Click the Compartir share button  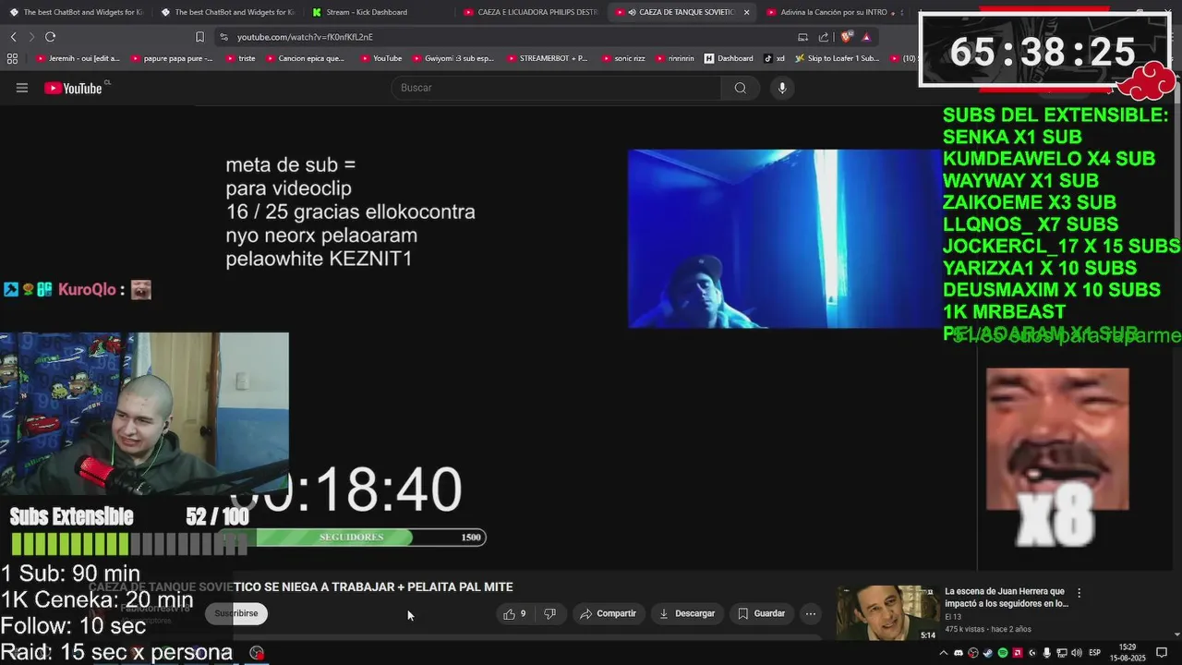[608, 613]
